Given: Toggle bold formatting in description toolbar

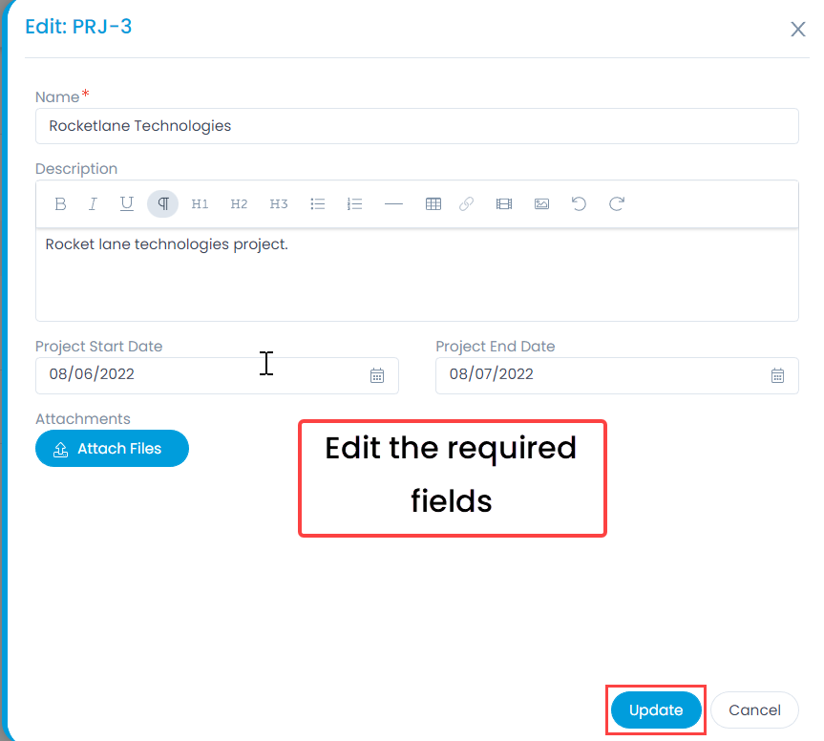Looking at the screenshot, I should (x=60, y=204).
